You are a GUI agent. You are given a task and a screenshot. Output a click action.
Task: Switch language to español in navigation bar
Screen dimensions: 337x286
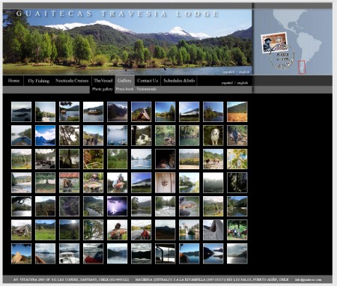pyautogui.click(x=227, y=83)
